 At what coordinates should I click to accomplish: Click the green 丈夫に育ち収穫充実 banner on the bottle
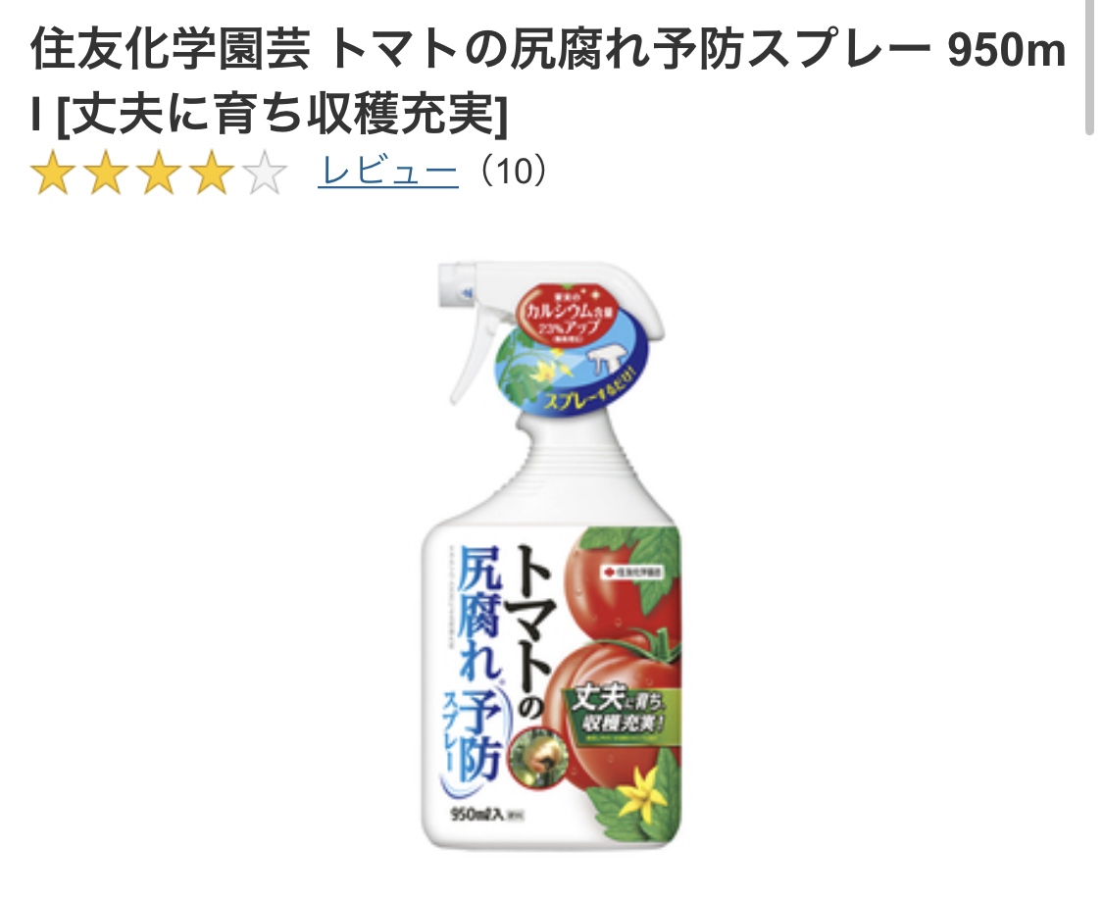[617, 711]
